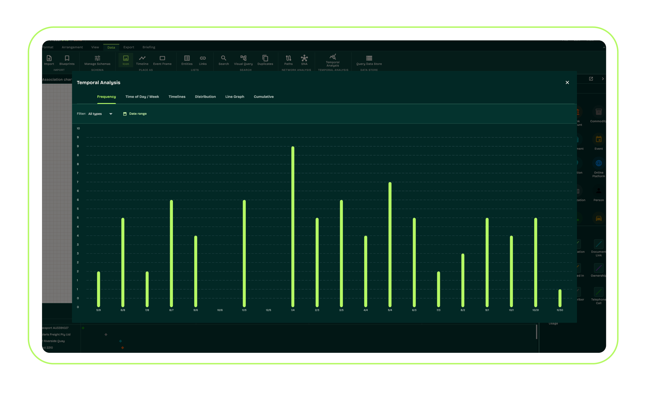The width and height of the screenshot is (657, 409).
Task: Click the Date range button
Action: [135, 114]
